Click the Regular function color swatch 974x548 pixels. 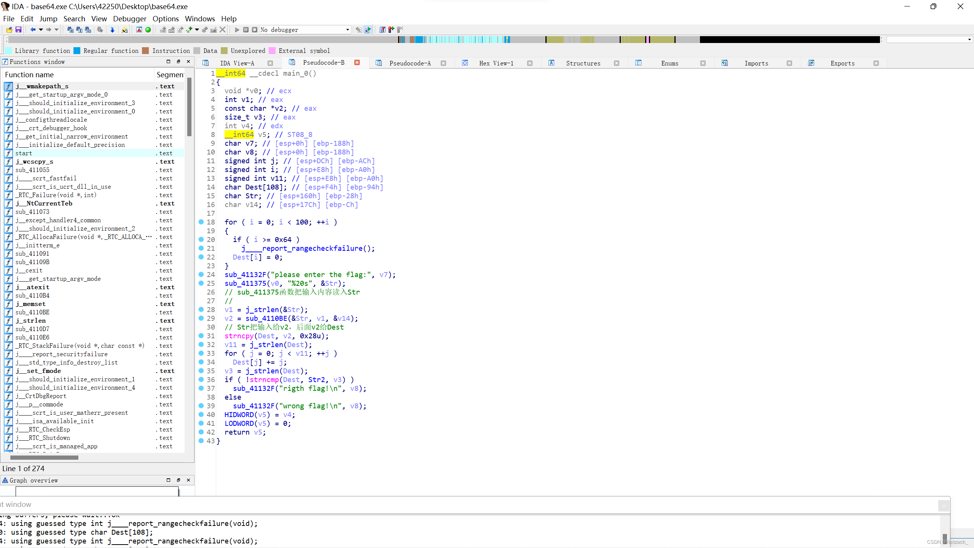[x=77, y=51]
